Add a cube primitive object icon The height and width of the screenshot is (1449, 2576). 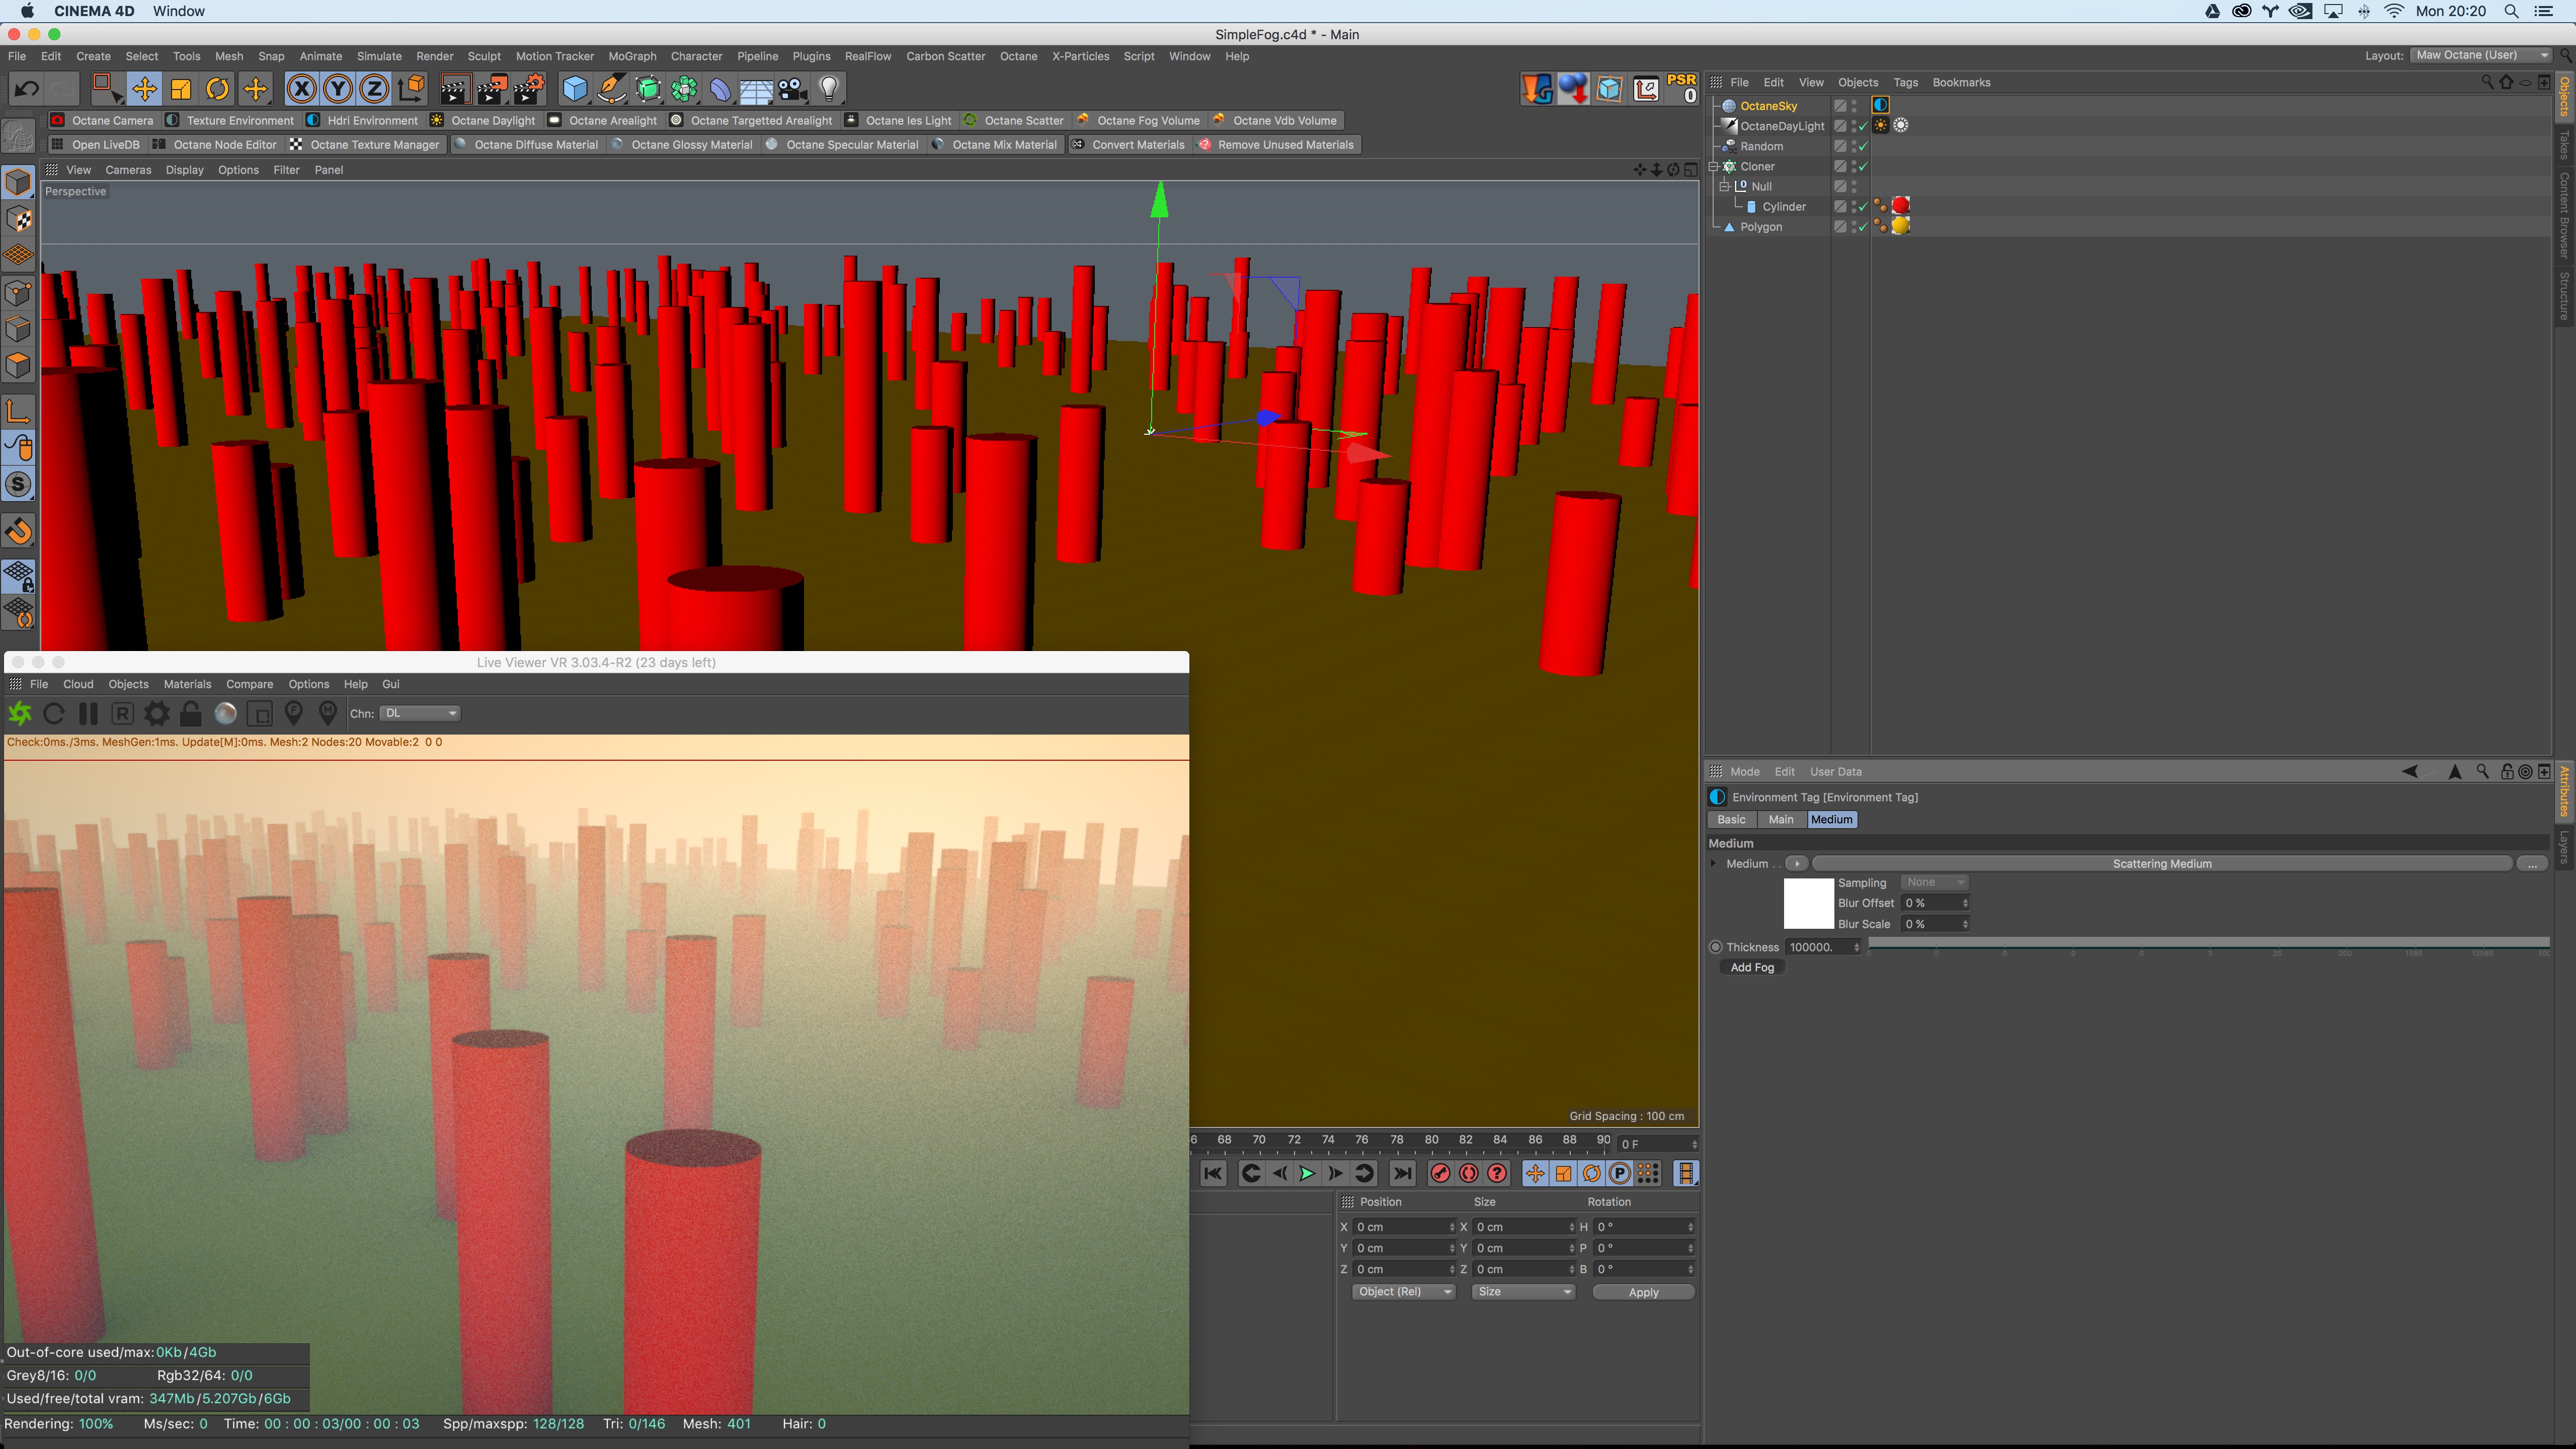point(574,89)
